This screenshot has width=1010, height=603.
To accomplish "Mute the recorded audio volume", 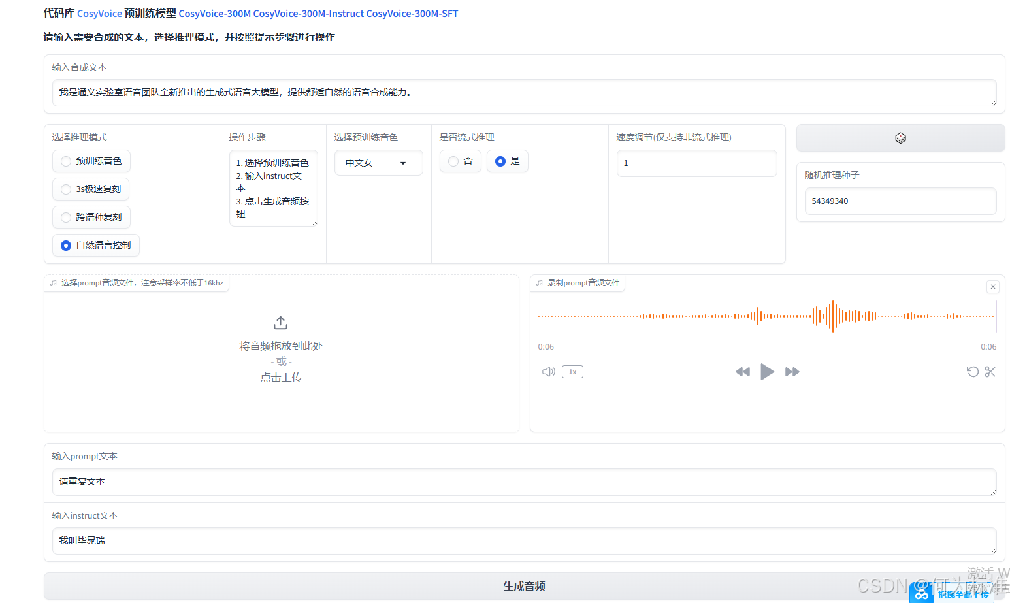I will point(548,371).
